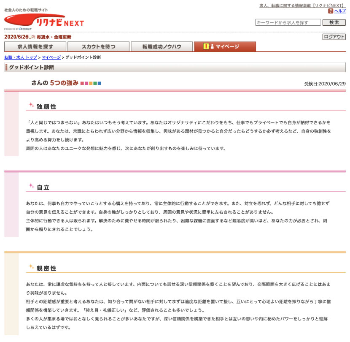Click the yellow sparkle icon beside 親密性
The width and height of the screenshot is (350, 342).
[31, 267]
